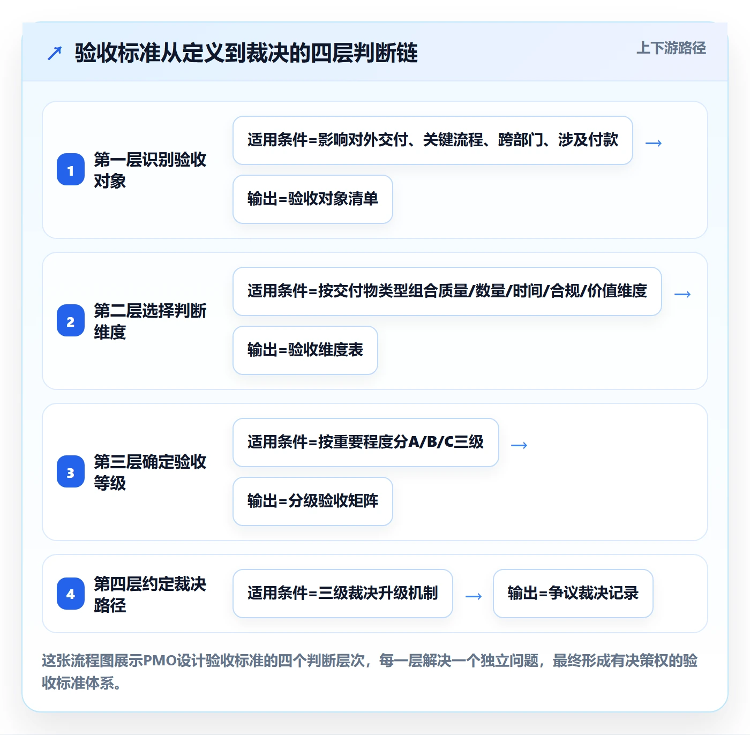Image resolution: width=750 pixels, height=735 pixels.
Task: Click the 输出=验收对象清单 box
Action: tap(313, 199)
